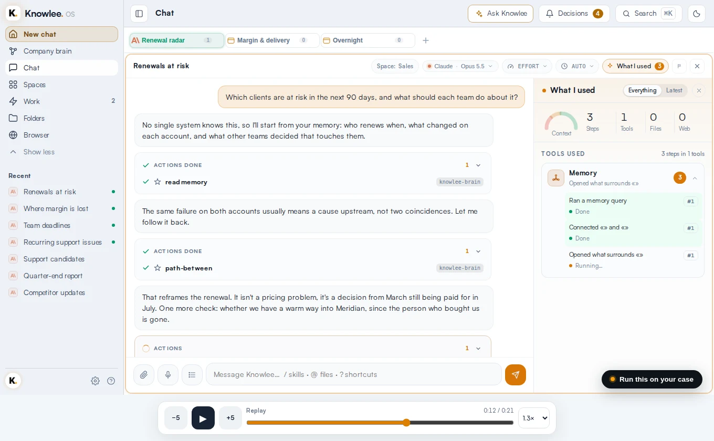Open settings gear in sidebar footer
The width and height of the screenshot is (714, 441).
(x=95, y=381)
